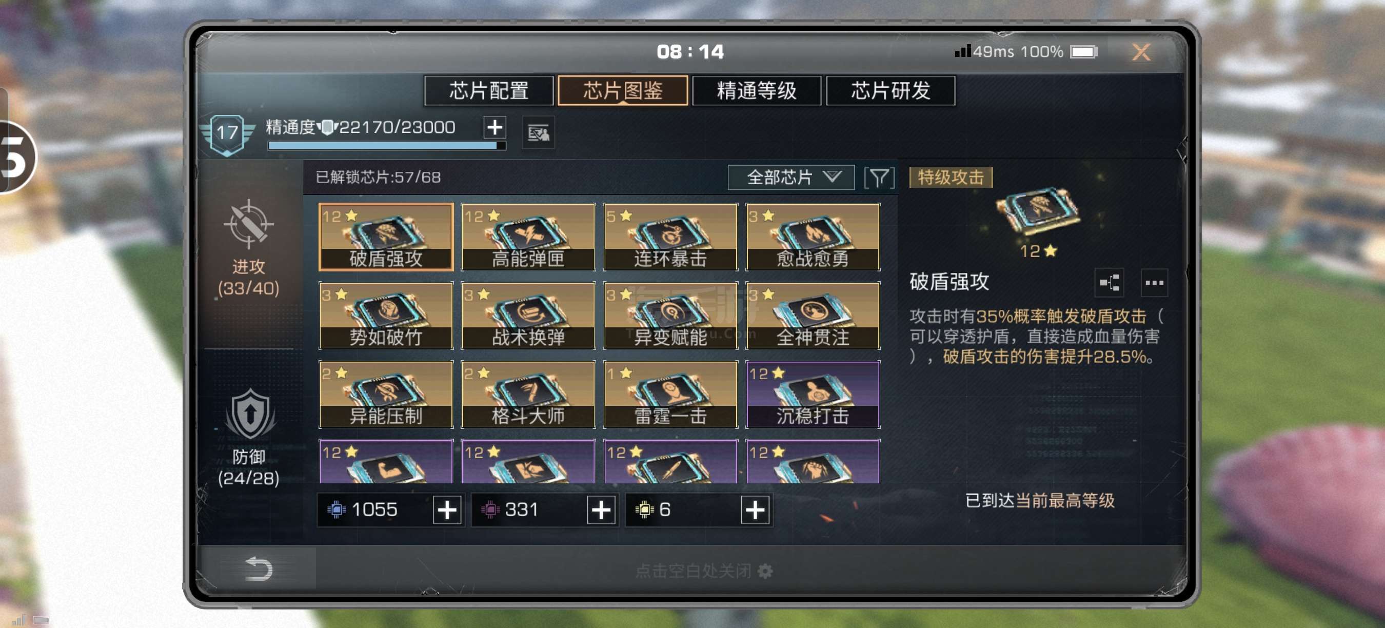1385x628 pixels.
Task: Add more gold chip currency
Action: (755, 509)
